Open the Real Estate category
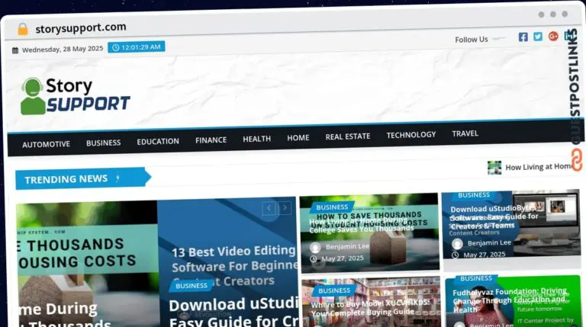The image size is (586, 327). (347, 136)
